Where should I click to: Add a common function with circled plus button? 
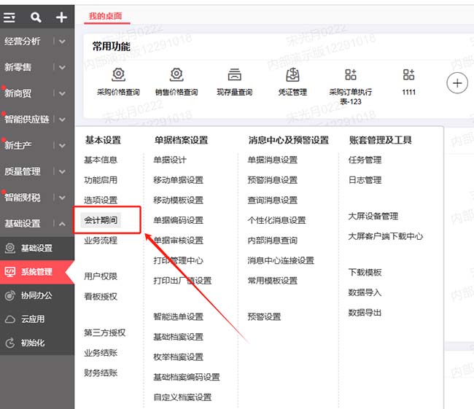click(457, 83)
